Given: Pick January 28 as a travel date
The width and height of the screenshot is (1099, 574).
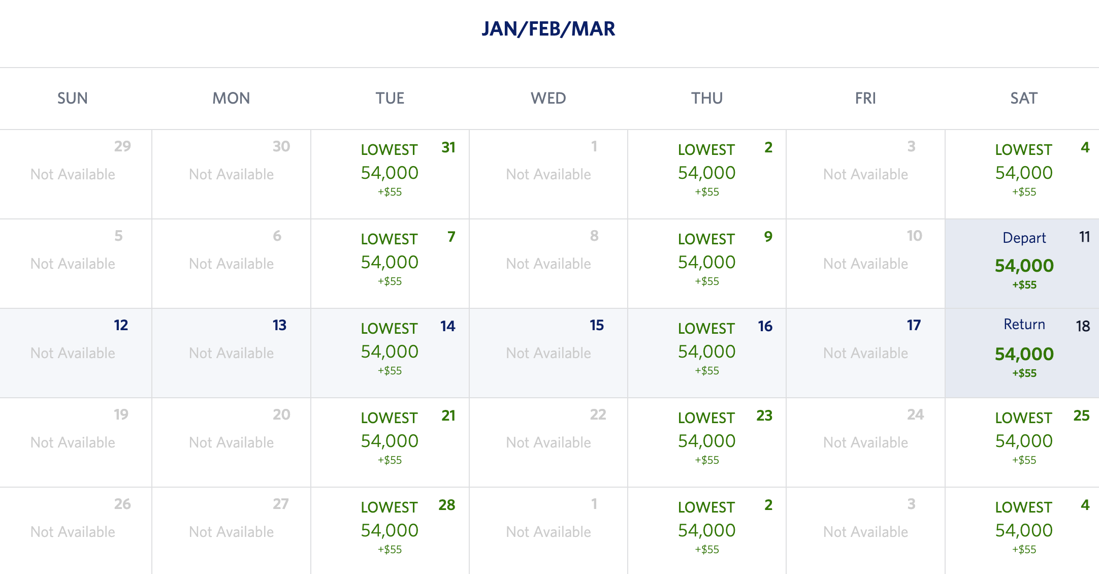Looking at the screenshot, I should (x=389, y=528).
